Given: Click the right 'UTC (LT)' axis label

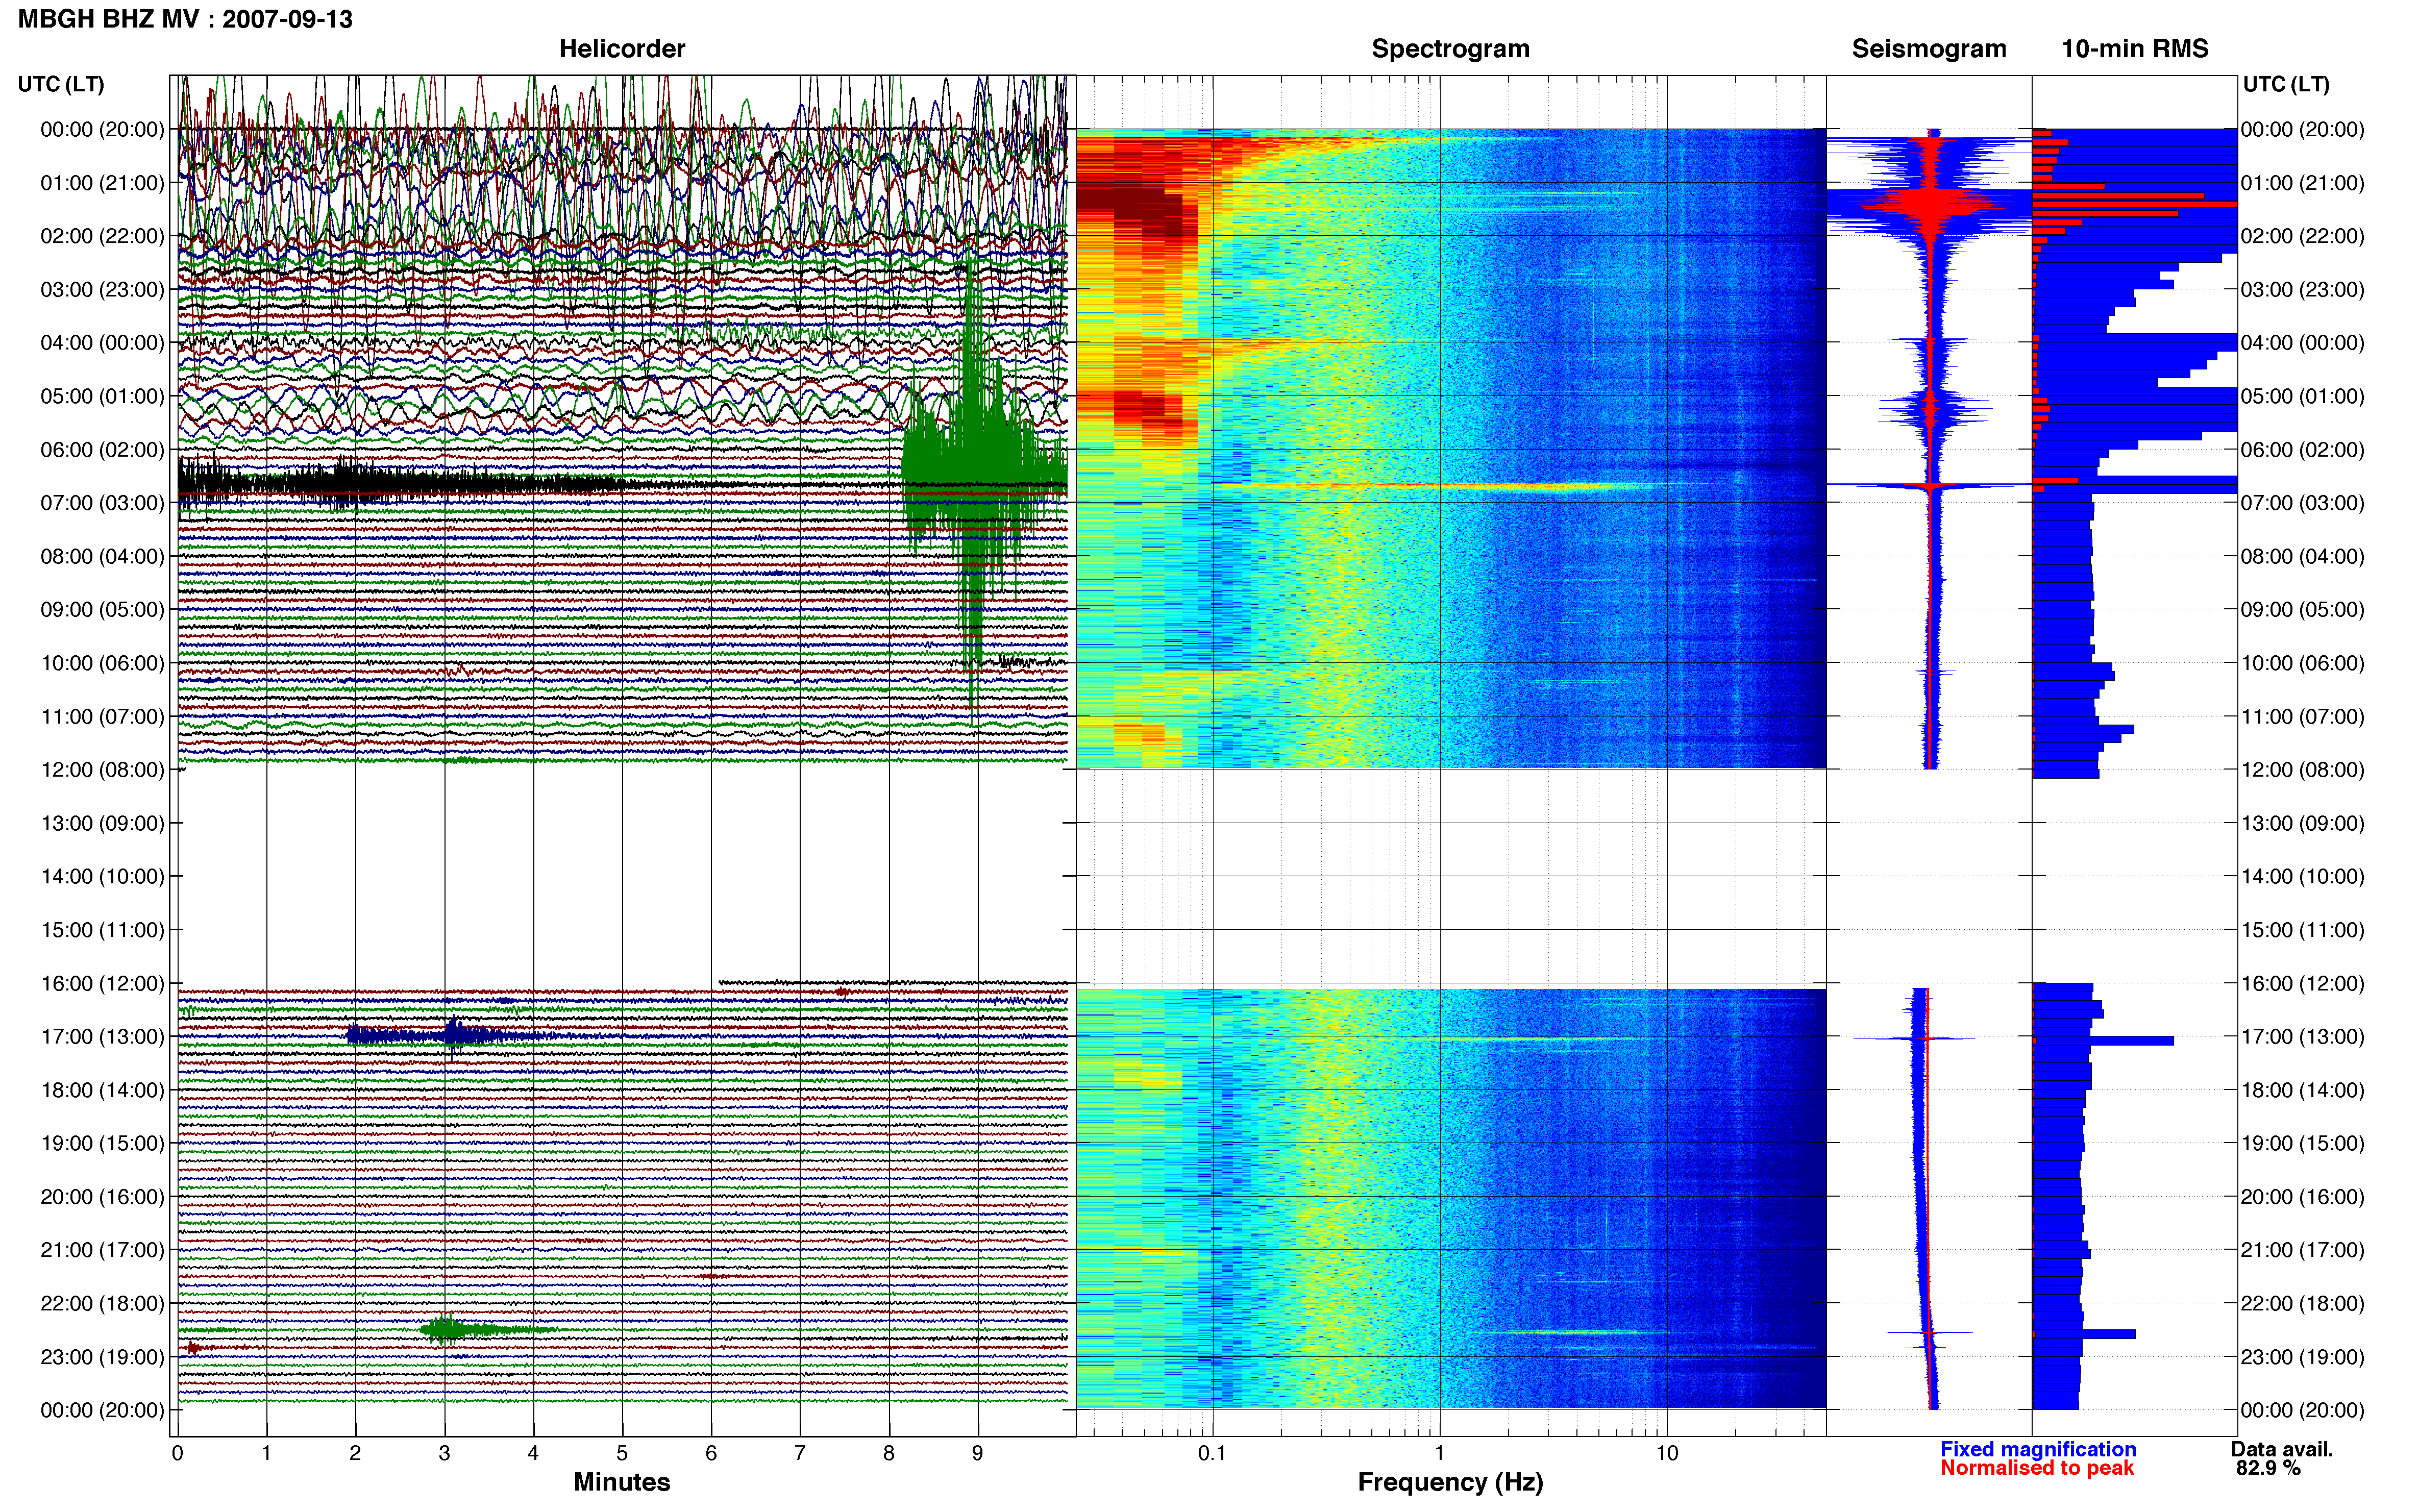Looking at the screenshot, I should tap(2286, 84).
